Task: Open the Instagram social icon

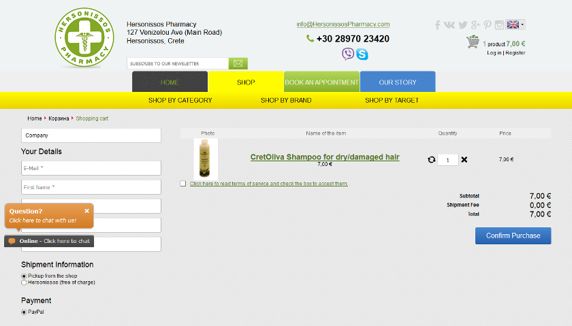Action: [x=499, y=25]
